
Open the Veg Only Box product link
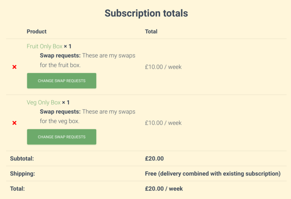44,102
